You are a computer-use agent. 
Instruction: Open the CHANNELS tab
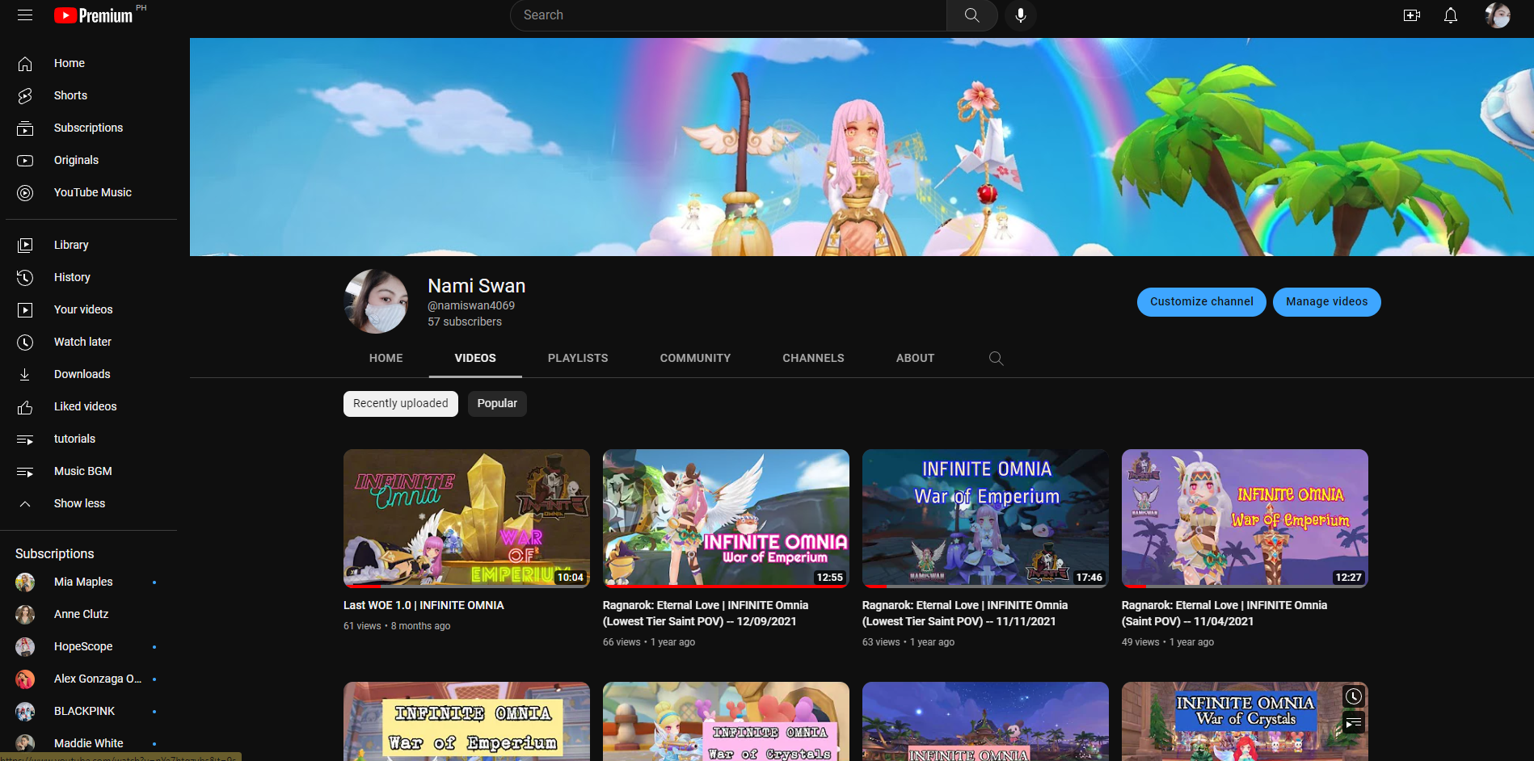point(813,358)
